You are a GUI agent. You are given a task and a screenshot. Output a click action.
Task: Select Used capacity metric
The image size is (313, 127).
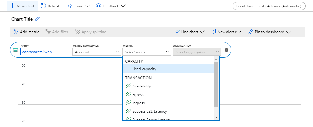tap(168, 69)
